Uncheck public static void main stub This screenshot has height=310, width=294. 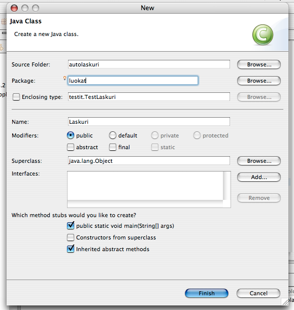pyautogui.click(x=71, y=226)
